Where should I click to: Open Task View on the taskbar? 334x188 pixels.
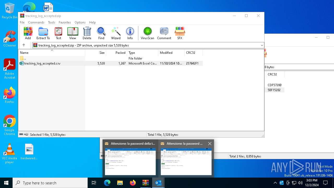pyautogui.click(x=94, y=183)
